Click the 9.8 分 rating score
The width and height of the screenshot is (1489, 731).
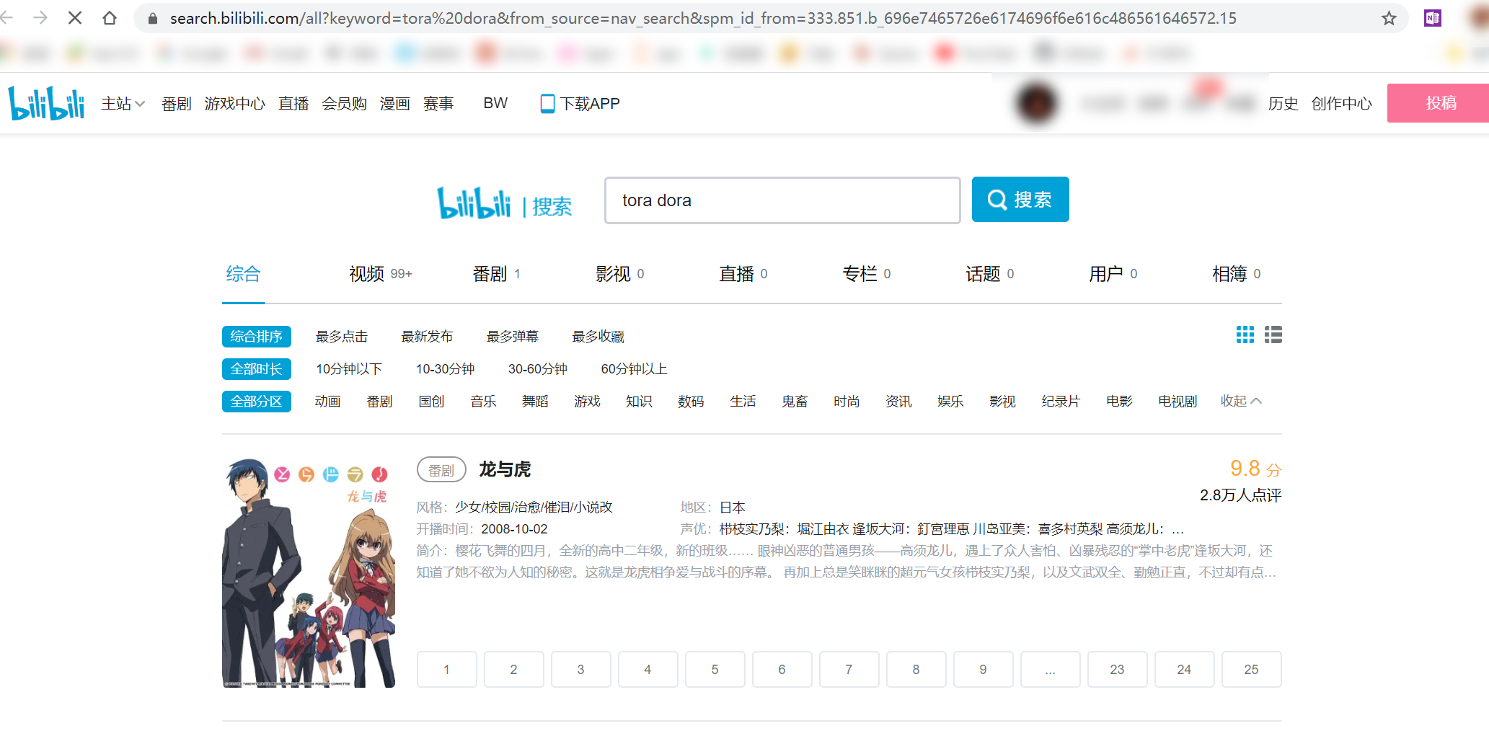pos(1255,469)
